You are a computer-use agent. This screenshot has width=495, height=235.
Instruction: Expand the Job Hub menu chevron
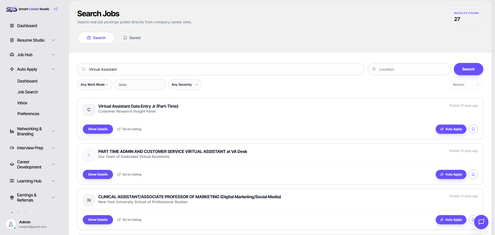point(53,55)
